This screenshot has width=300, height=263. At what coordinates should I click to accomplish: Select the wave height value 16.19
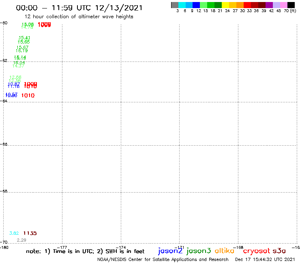coord(21,51)
